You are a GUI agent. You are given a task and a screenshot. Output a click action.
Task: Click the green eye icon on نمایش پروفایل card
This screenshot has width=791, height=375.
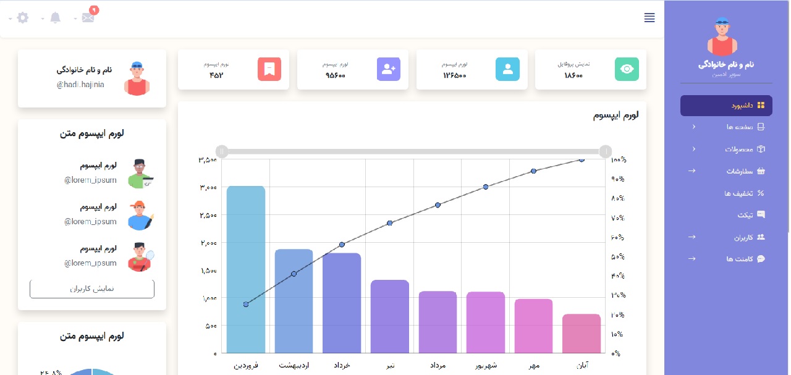point(627,69)
